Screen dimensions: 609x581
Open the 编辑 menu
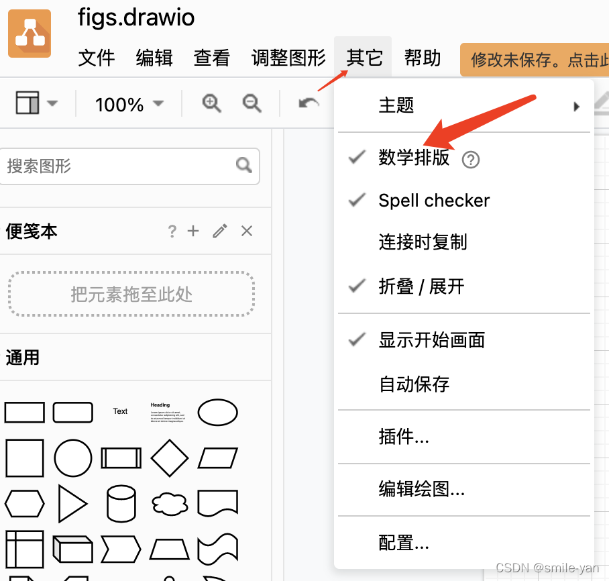[154, 58]
